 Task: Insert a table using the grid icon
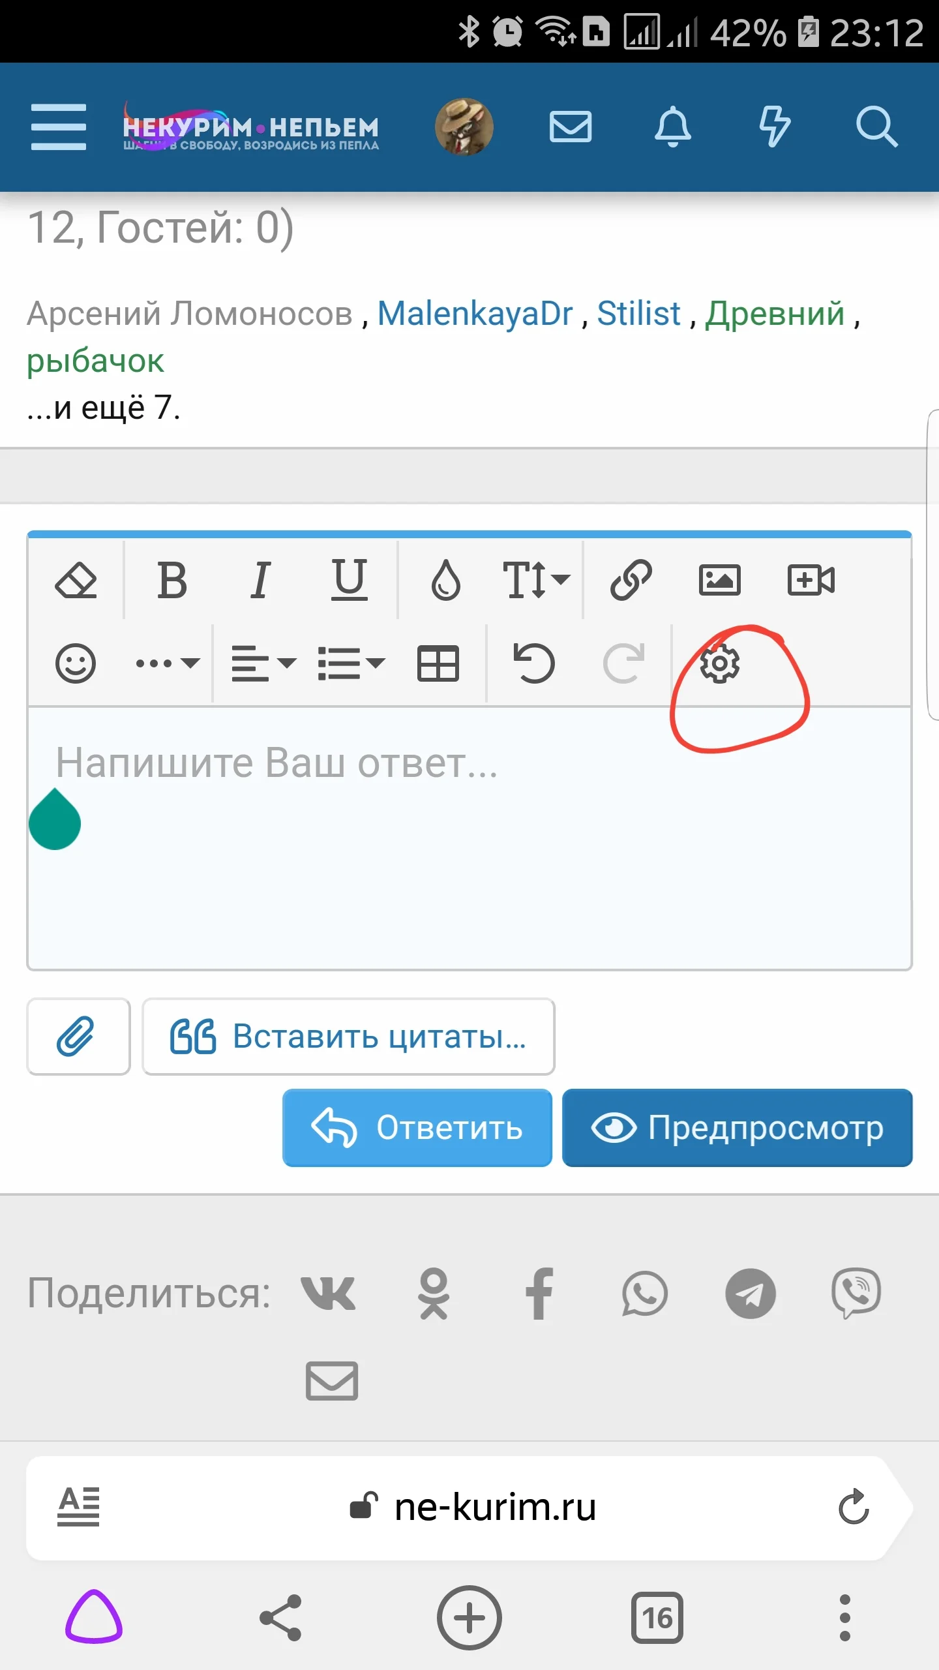point(438,663)
